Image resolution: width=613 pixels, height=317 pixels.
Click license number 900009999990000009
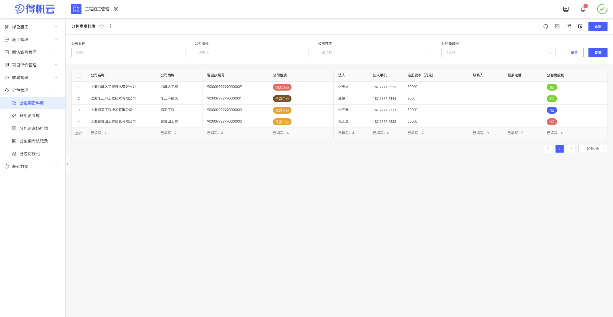[224, 87]
